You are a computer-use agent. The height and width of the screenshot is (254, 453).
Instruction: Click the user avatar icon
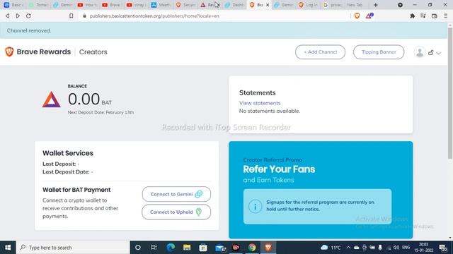[x=420, y=52]
